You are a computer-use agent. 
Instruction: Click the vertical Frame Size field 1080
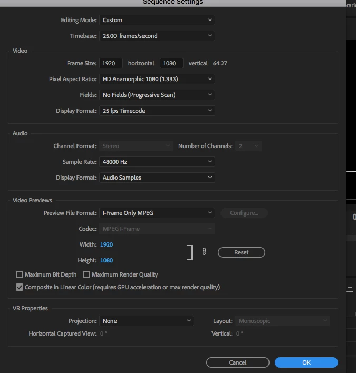171,63
